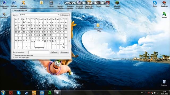Open CS:GO from the taskbar
Screen dimensions: 170x95
coord(34,93)
